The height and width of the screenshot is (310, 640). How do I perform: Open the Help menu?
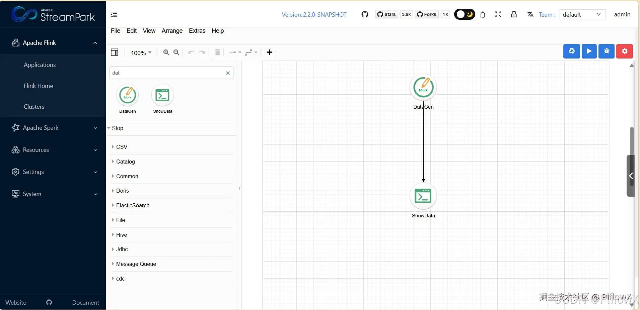[218, 31]
